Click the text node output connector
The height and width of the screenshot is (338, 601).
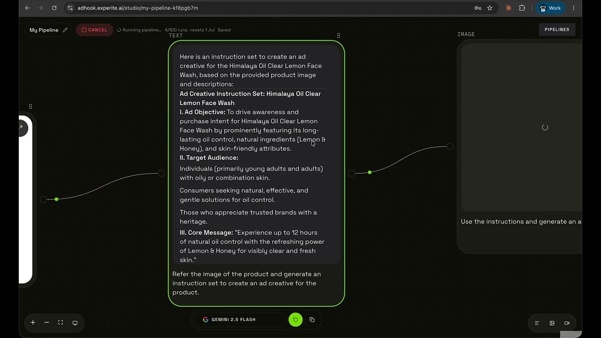click(x=351, y=173)
